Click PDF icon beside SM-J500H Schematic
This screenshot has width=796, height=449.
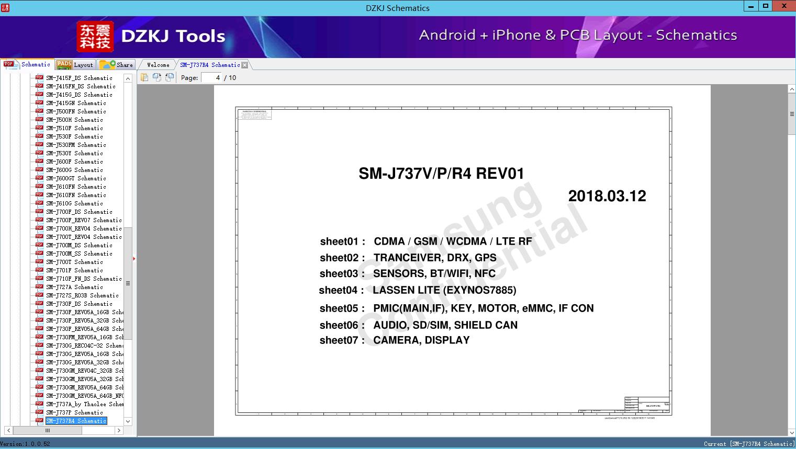pos(39,119)
